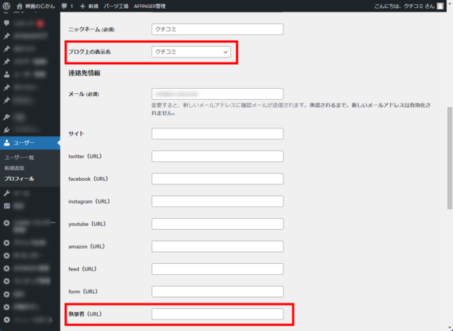The height and width of the screenshot is (331, 453).
Task: Click the 連絡先情報 heading
Action: pos(84,73)
